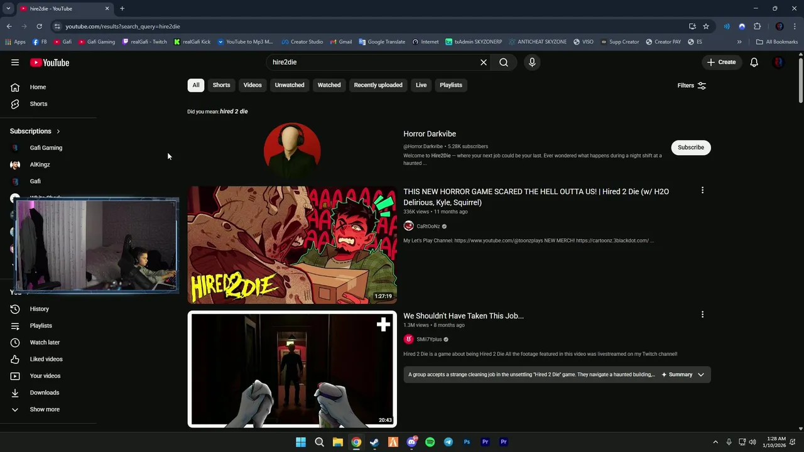Viewport: 804px width, 452px height.
Task: Select the Videos filter chip
Action: 253,85
